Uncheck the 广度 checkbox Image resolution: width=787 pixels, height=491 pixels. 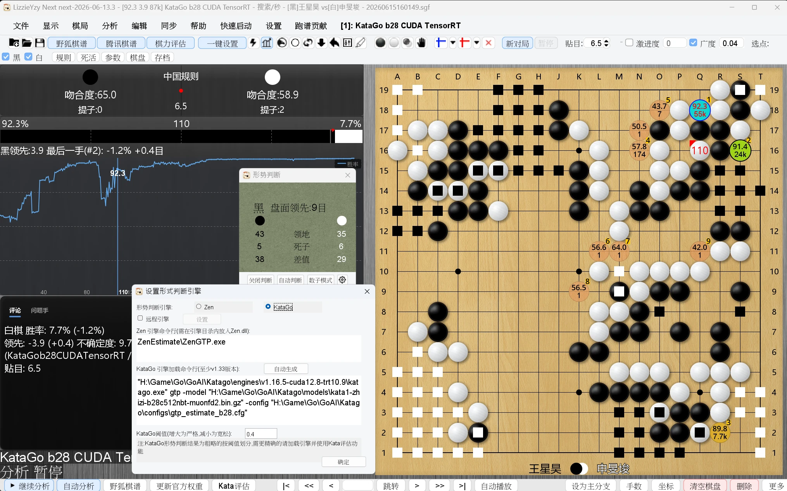tap(693, 43)
